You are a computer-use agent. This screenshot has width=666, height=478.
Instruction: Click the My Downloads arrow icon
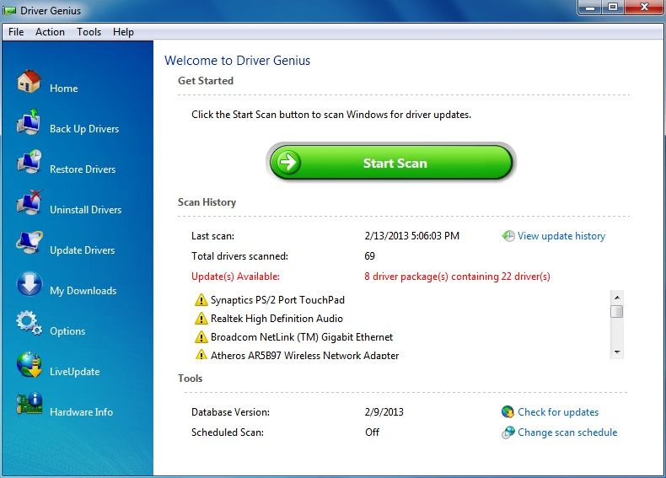[30, 283]
